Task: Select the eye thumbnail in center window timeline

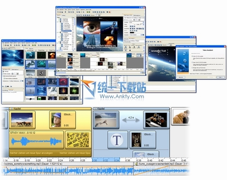Action: (70, 64)
